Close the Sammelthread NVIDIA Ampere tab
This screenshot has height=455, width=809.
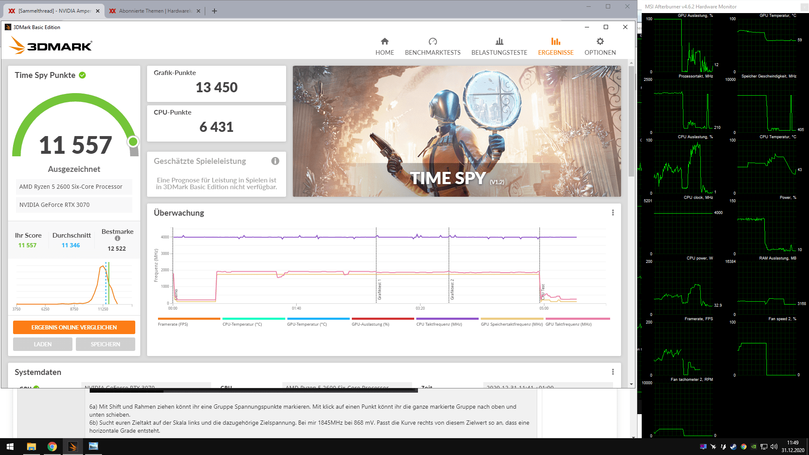click(98, 11)
